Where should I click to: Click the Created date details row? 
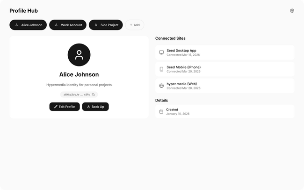pyautogui.click(x=224, y=111)
